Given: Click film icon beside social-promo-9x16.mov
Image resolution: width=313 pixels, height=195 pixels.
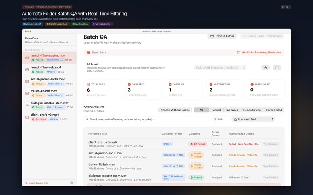Looking at the screenshot, I should [x=27, y=82].
